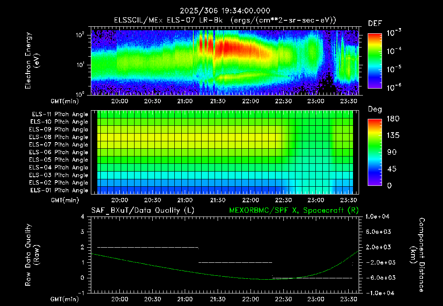Pick the Deg pitch angle color bar
Image resolution: width=443 pixels, height=306 pixels.
pyautogui.click(x=375, y=153)
